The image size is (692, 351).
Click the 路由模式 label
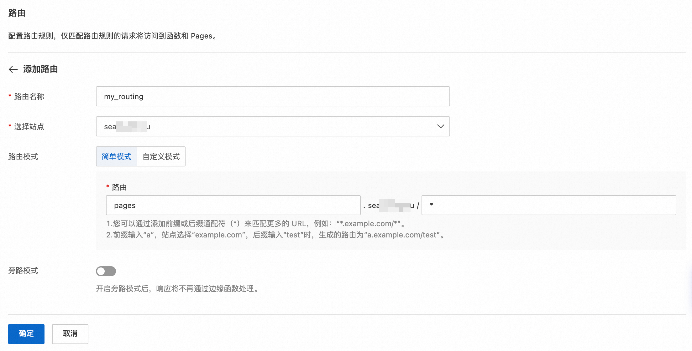23,156
